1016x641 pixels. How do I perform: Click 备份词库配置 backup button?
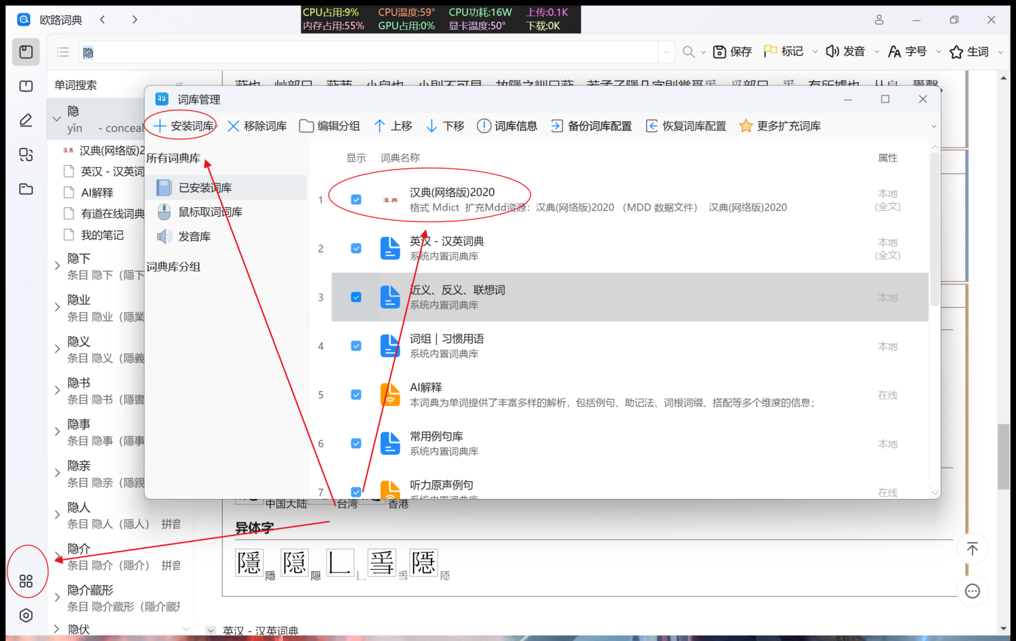(591, 126)
